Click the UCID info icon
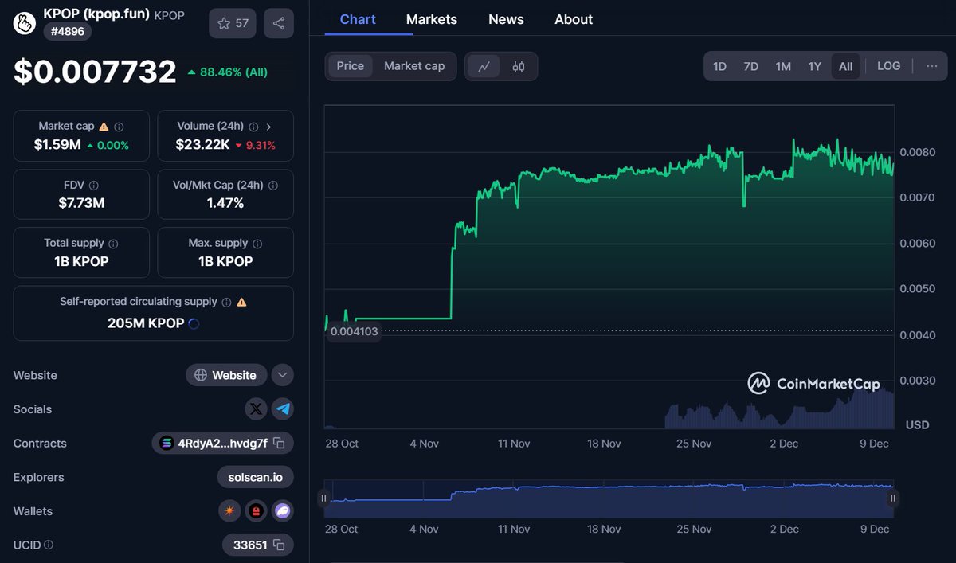Image resolution: width=956 pixels, height=563 pixels. [49, 545]
